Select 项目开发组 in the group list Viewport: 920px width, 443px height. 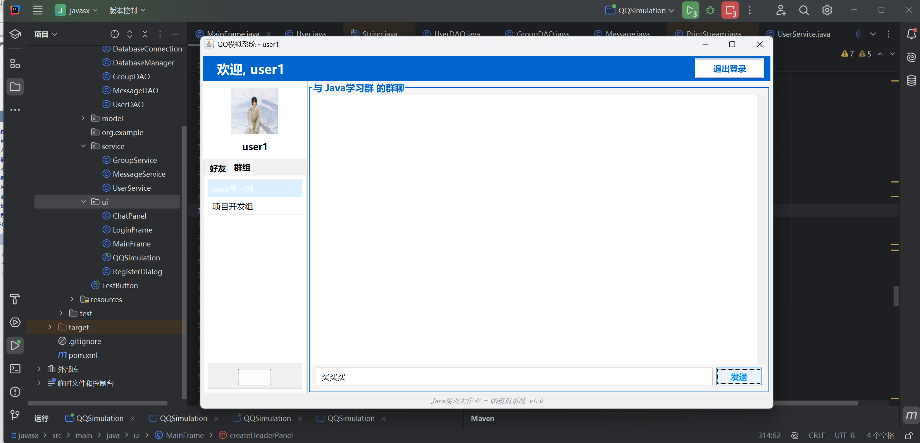[233, 206]
